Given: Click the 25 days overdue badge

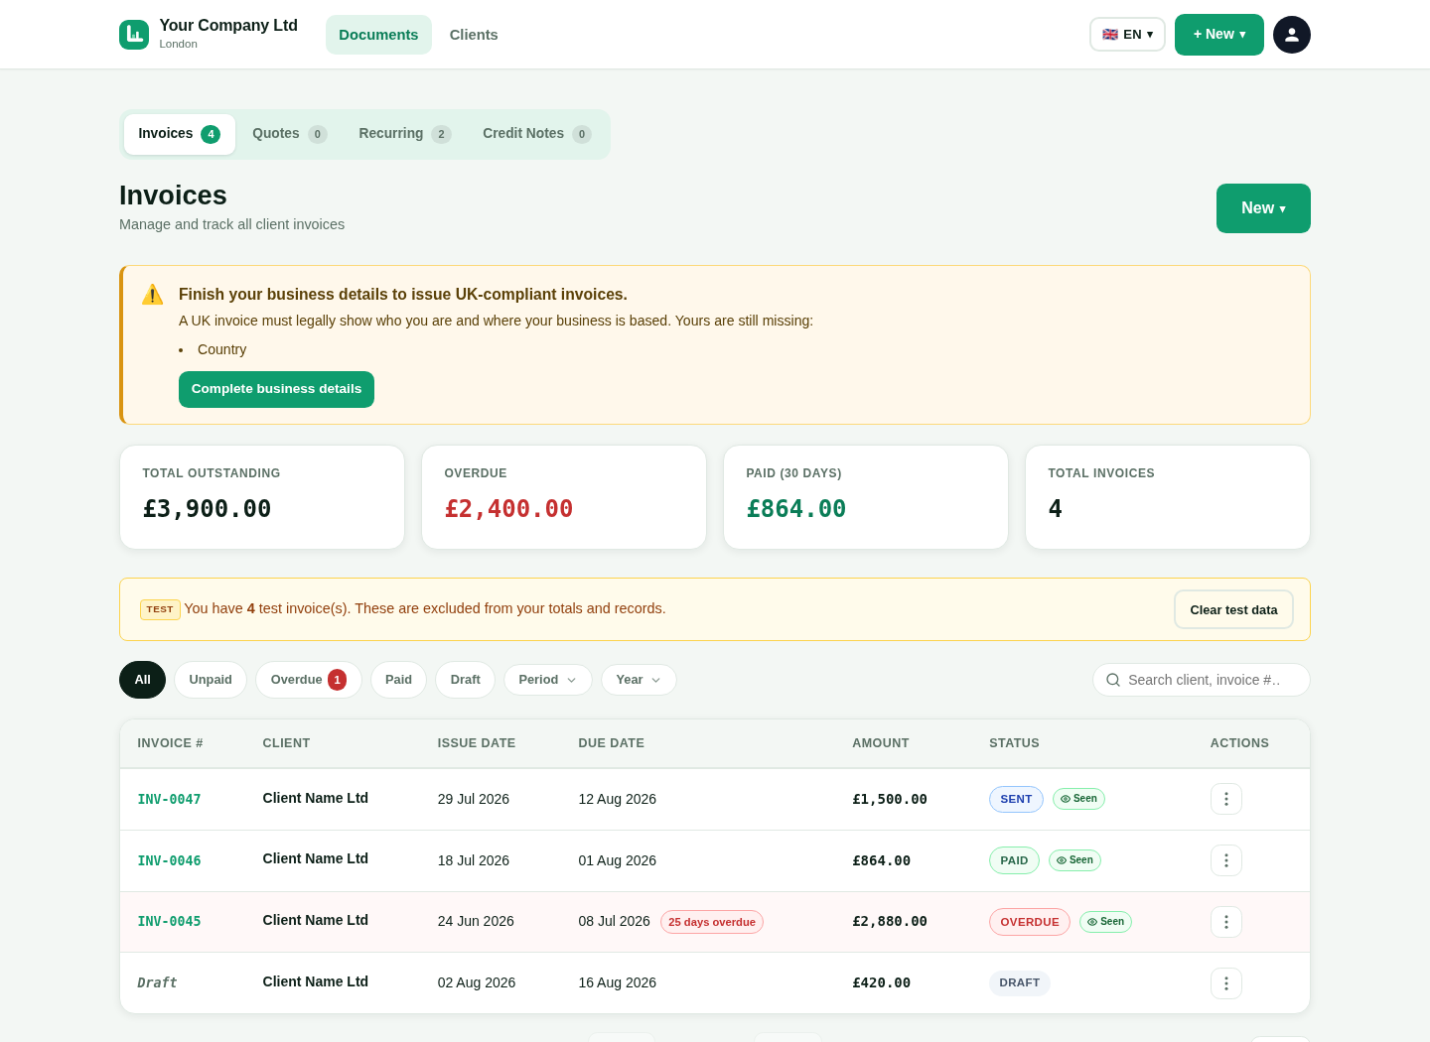Looking at the screenshot, I should [x=712, y=922].
